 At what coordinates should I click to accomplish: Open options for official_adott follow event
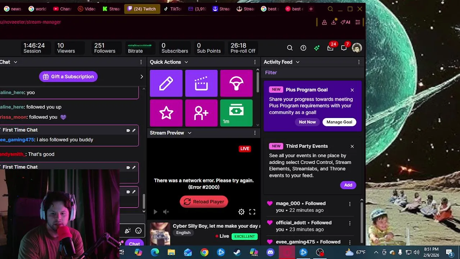(x=350, y=223)
